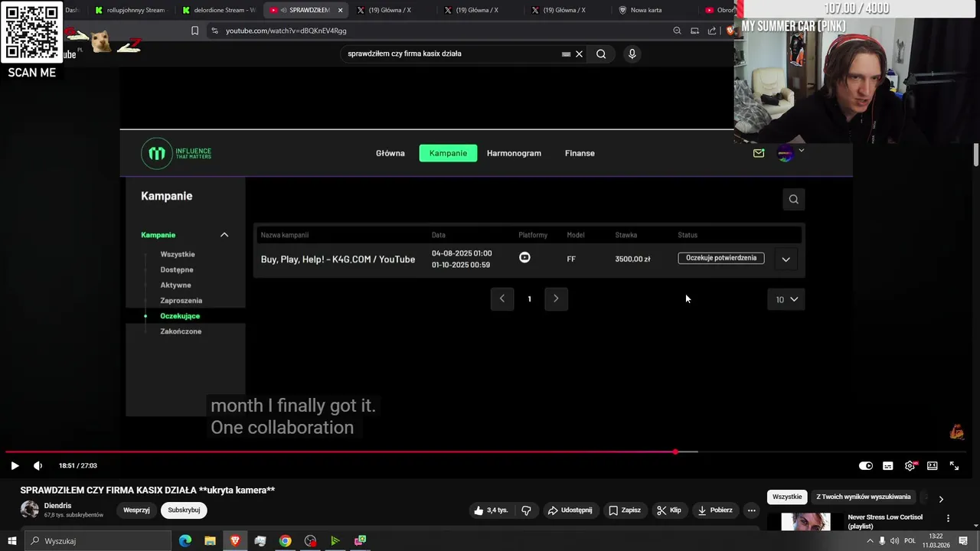
Task: Click the red scrubber handle on the progress bar
Action: coord(675,452)
